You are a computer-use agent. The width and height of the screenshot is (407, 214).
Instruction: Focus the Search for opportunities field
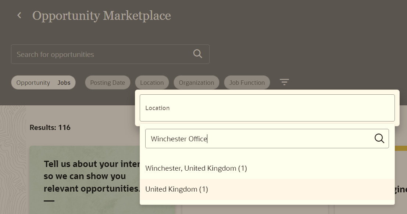pos(101,54)
